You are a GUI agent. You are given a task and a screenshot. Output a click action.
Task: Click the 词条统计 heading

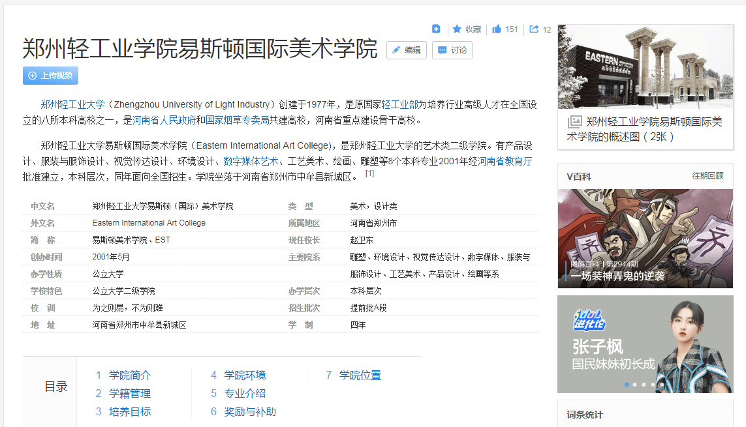click(585, 415)
